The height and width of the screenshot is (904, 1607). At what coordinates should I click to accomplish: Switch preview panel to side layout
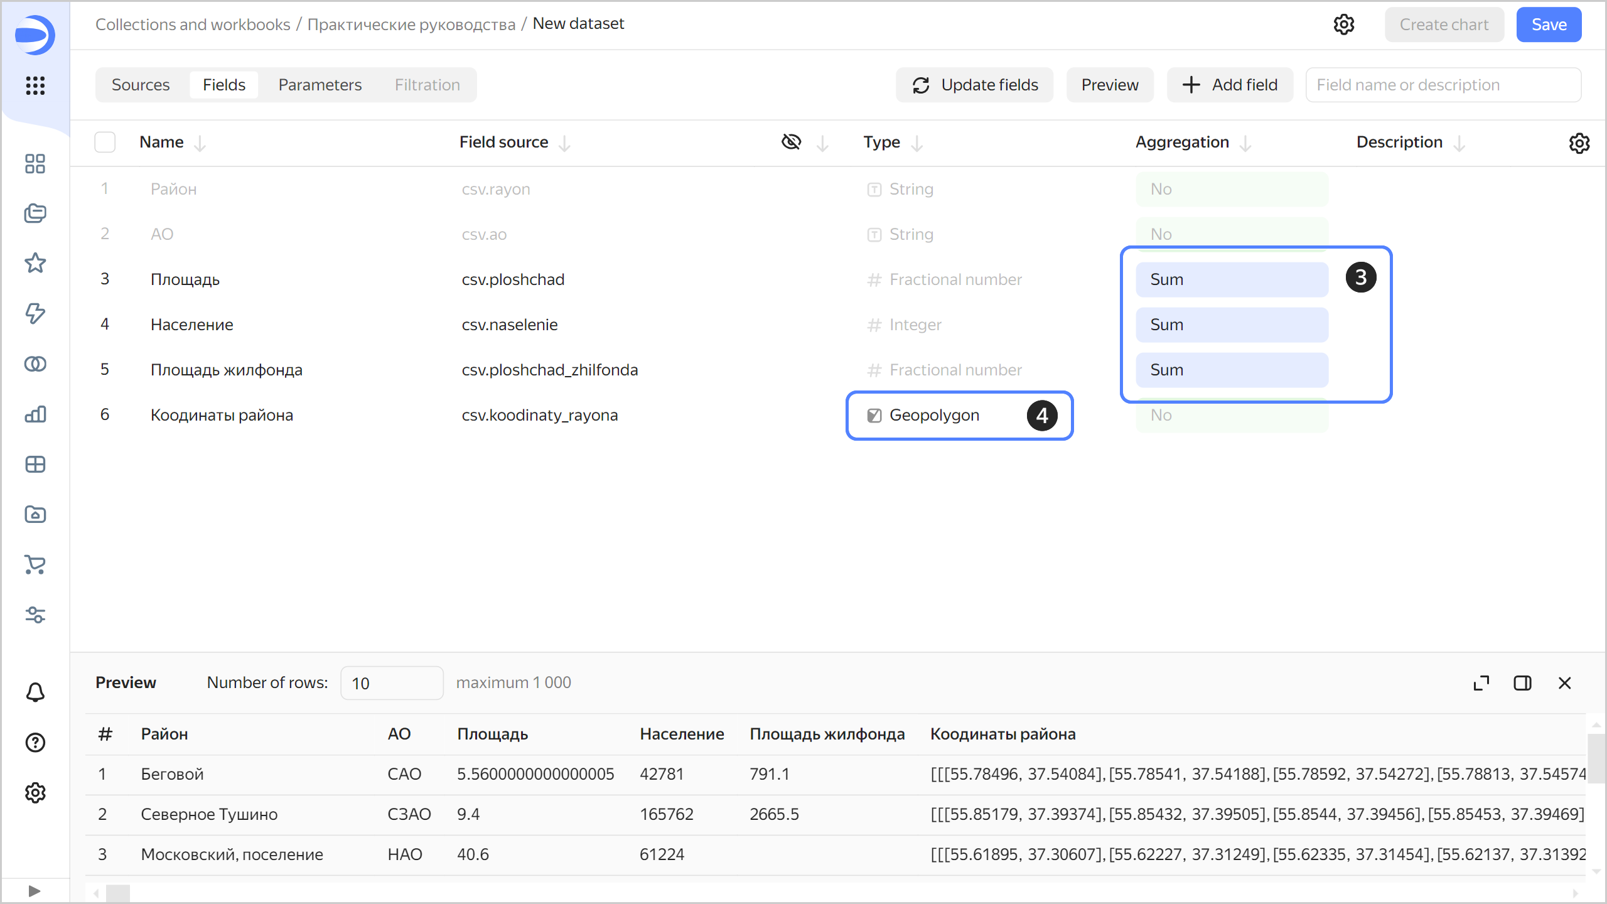(1522, 683)
